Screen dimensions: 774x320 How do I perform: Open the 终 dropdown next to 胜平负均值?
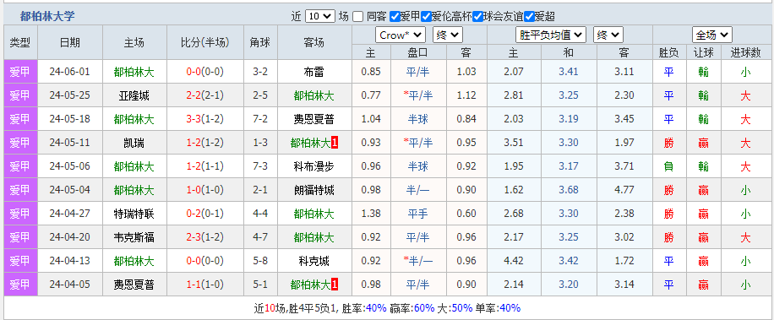pos(608,35)
